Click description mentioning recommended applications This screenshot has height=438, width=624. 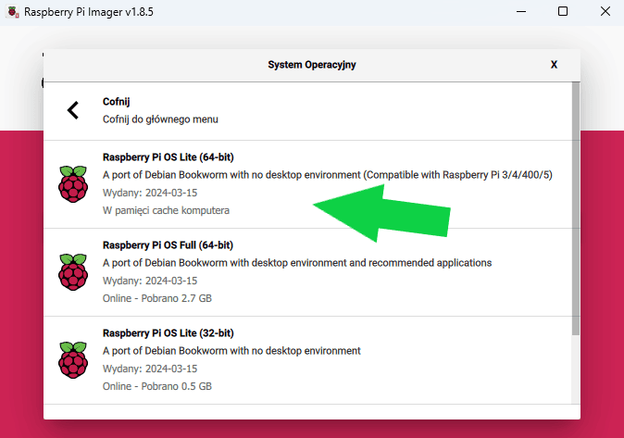pyautogui.click(x=297, y=263)
